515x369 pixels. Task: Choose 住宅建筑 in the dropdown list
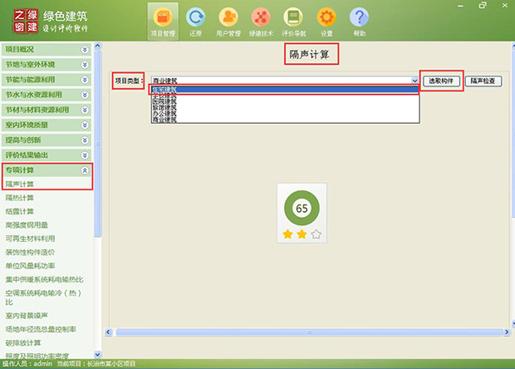point(285,89)
